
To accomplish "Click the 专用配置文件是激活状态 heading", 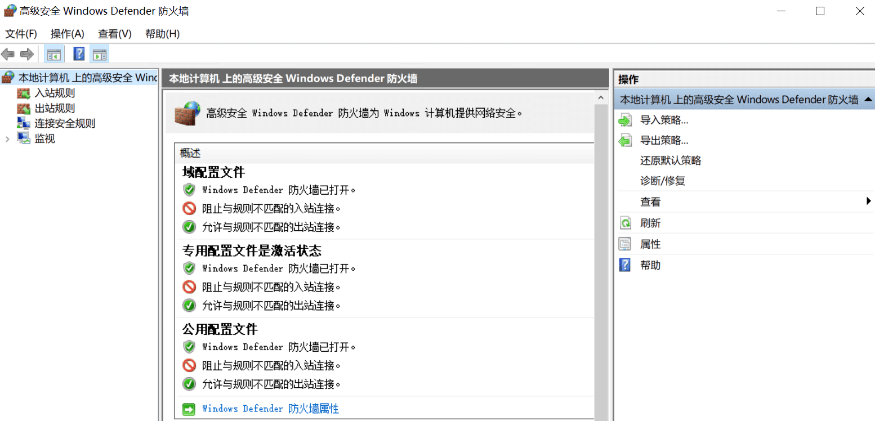I will coord(252,250).
